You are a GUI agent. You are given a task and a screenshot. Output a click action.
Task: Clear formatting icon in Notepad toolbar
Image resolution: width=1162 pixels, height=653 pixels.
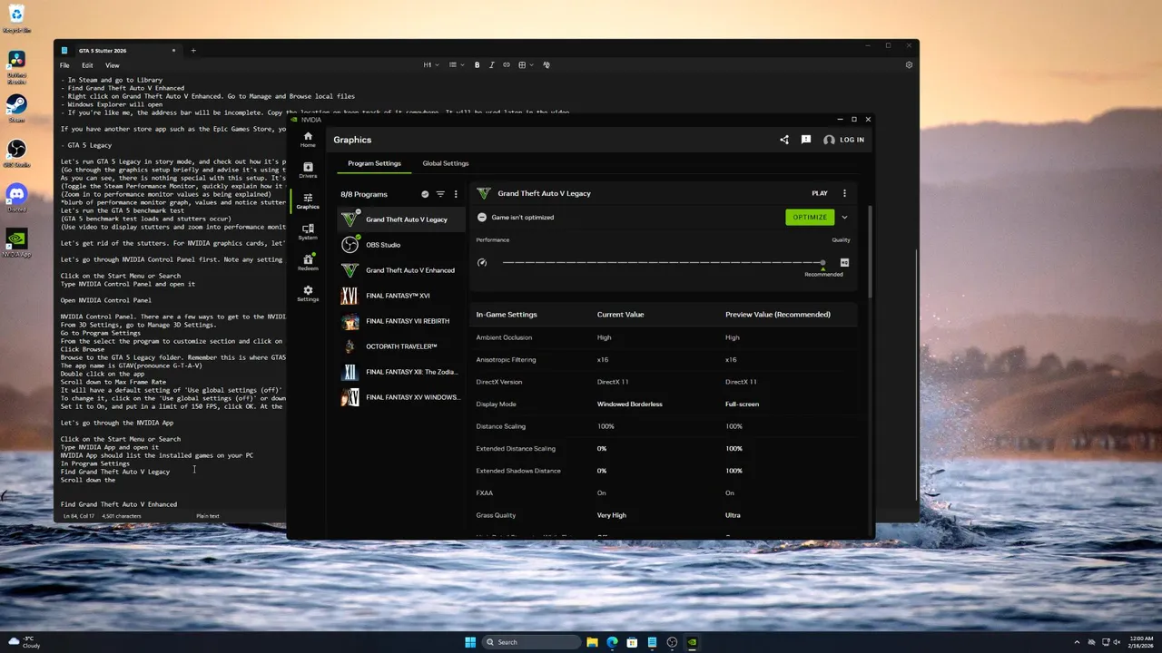(x=546, y=65)
